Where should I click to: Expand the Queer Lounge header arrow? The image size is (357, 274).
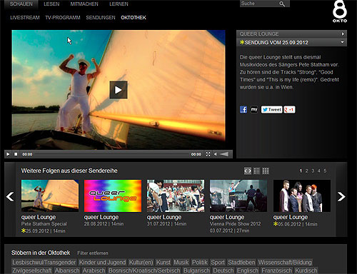point(343,34)
